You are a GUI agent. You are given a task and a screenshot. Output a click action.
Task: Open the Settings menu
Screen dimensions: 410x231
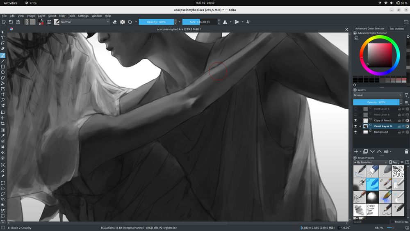[x=83, y=16]
